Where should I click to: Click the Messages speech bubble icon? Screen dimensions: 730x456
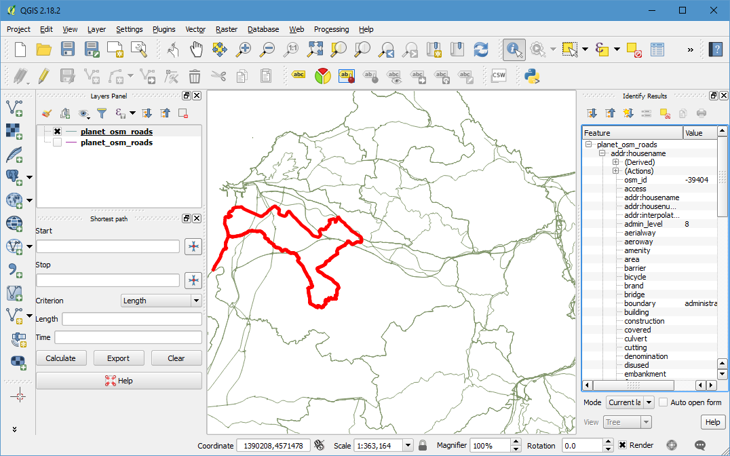(x=699, y=445)
